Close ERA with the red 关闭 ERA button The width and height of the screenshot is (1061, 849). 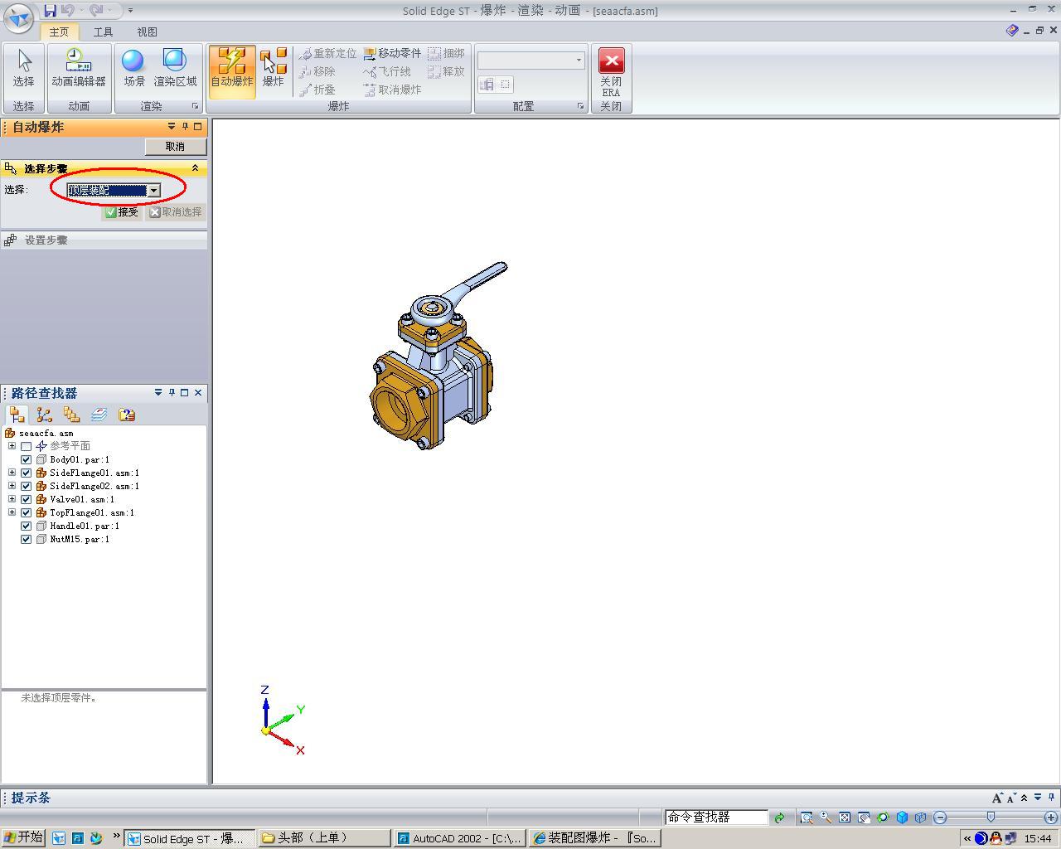(x=611, y=73)
